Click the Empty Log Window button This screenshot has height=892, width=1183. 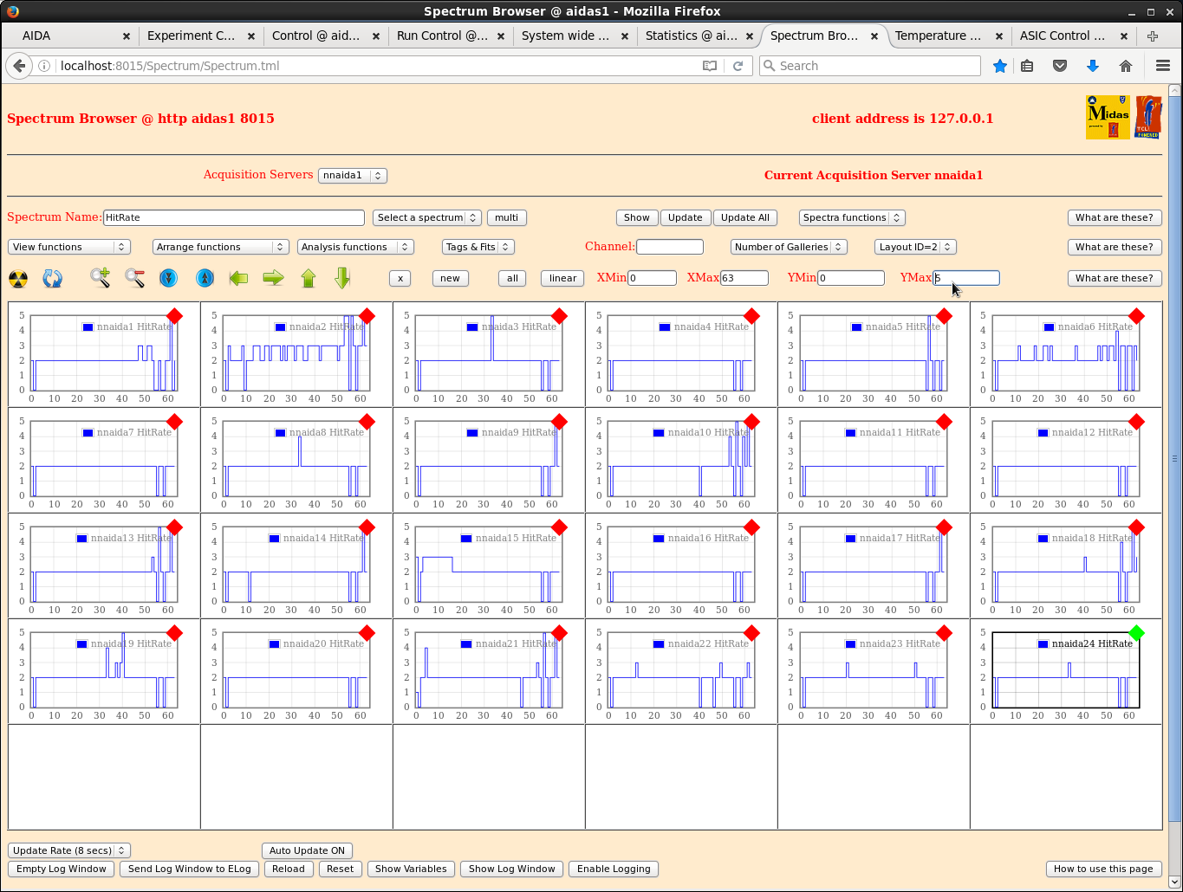pyautogui.click(x=61, y=869)
